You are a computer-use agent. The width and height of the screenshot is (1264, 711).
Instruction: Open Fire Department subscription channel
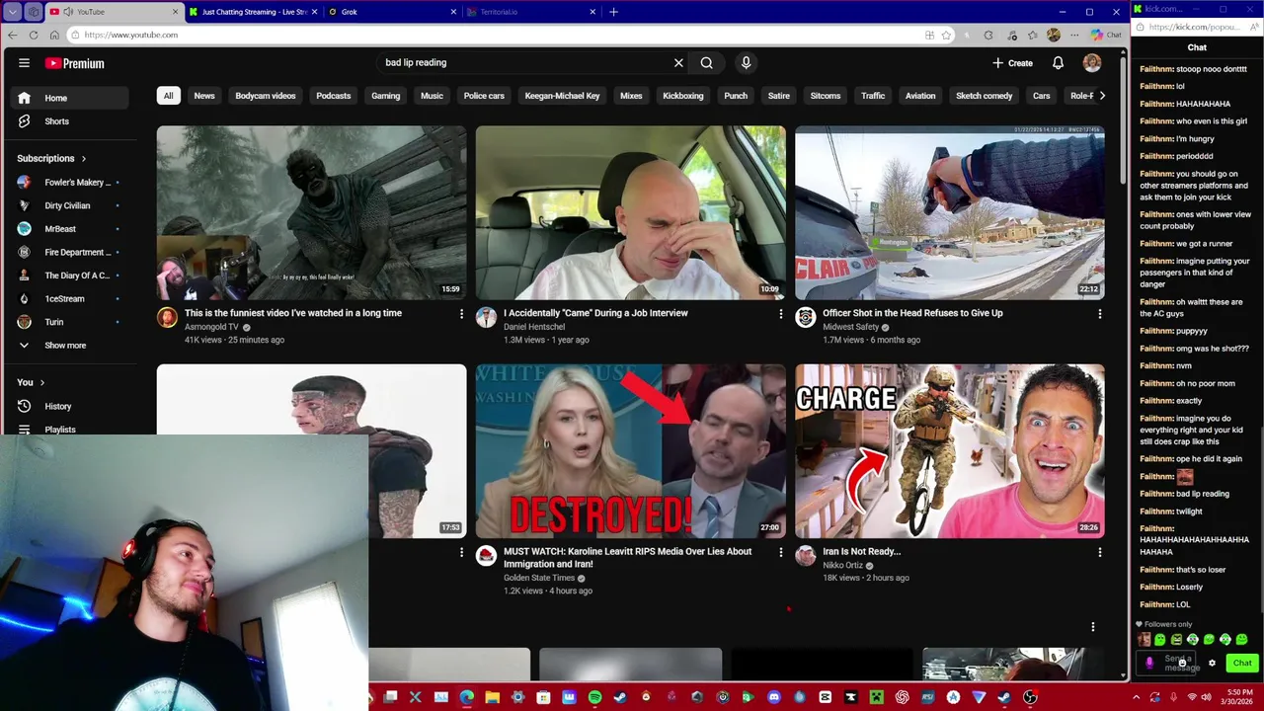pos(69,252)
